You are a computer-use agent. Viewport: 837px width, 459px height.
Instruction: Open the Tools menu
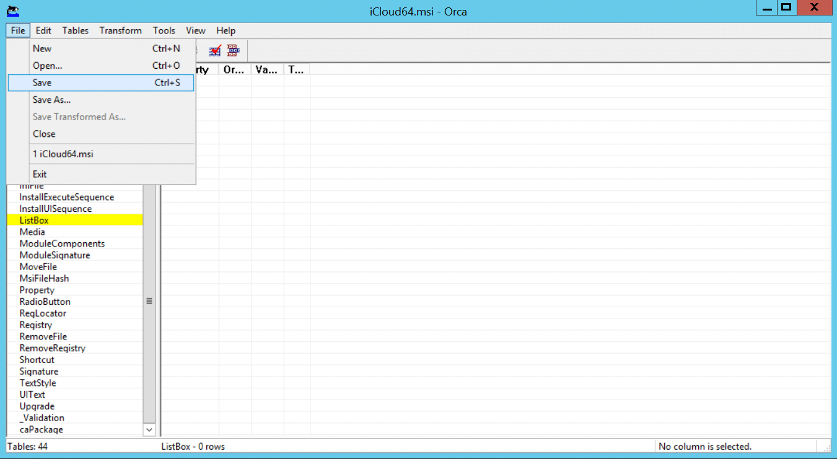[x=164, y=30]
